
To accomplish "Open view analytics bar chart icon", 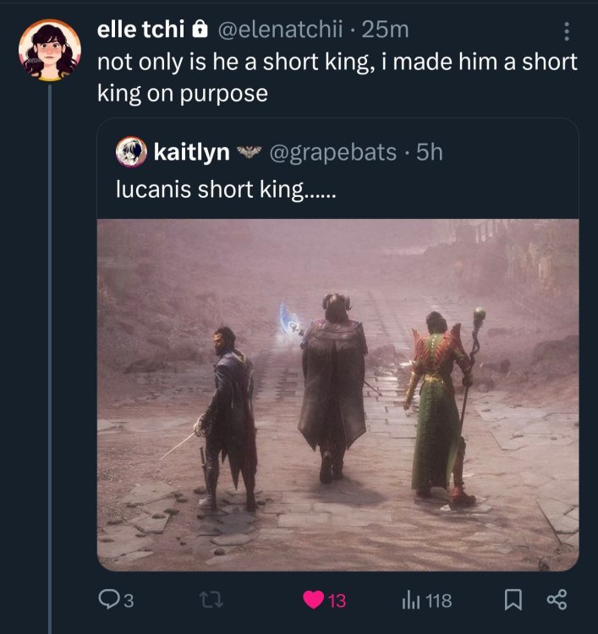I will 410,601.
